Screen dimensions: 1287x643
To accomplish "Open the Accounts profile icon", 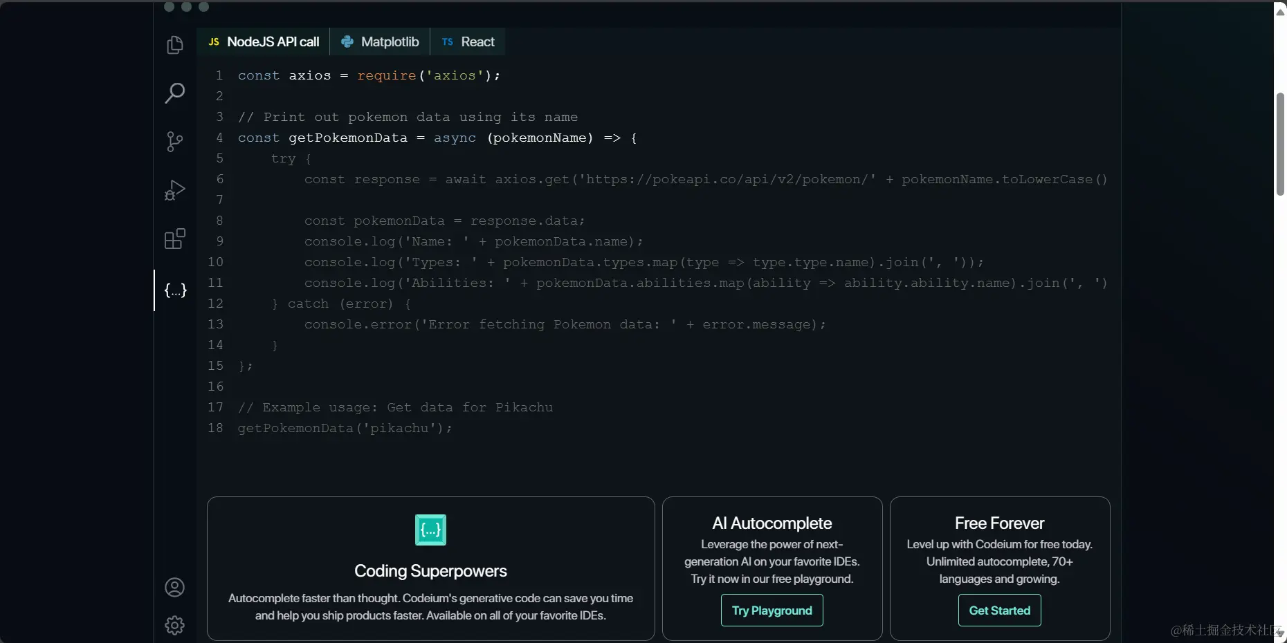I will (175, 587).
